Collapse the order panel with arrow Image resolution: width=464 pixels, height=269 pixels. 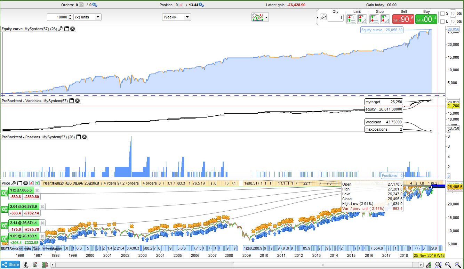click(x=317, y=17)
